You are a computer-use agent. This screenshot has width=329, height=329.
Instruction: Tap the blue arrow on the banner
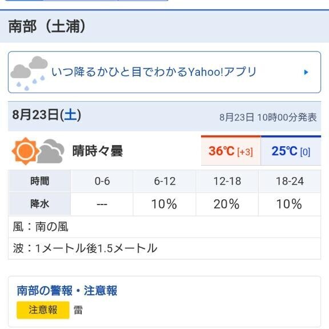coord(306,72)
